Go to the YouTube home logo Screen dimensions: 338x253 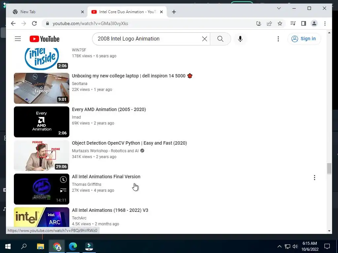pos(45,39)
